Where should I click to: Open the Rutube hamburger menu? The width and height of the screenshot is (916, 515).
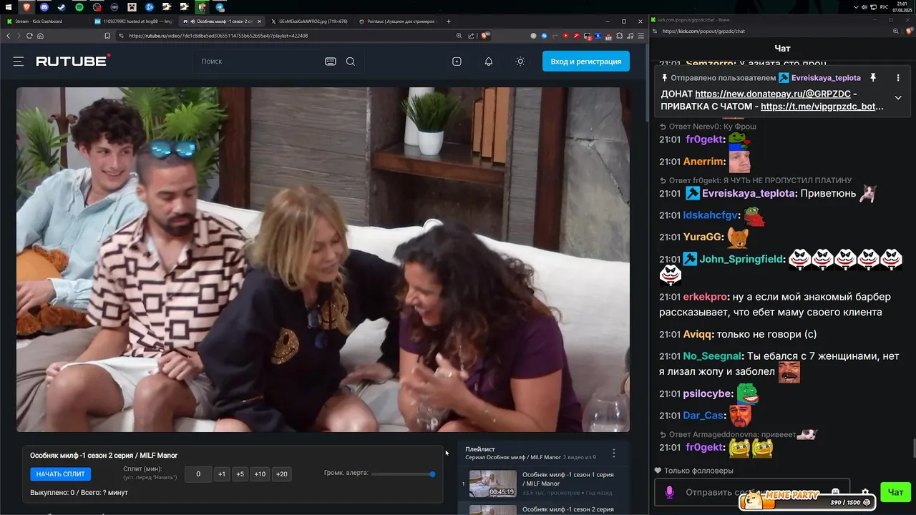[x=19, y=62]
